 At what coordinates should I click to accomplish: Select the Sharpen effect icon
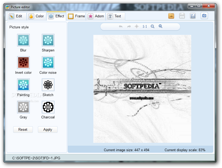[x=48, y=40]
